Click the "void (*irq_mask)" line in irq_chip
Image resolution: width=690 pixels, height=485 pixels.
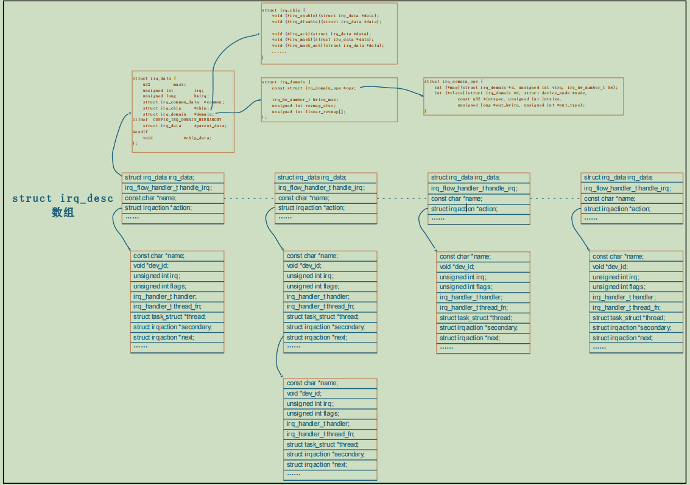tap(323, 40)
